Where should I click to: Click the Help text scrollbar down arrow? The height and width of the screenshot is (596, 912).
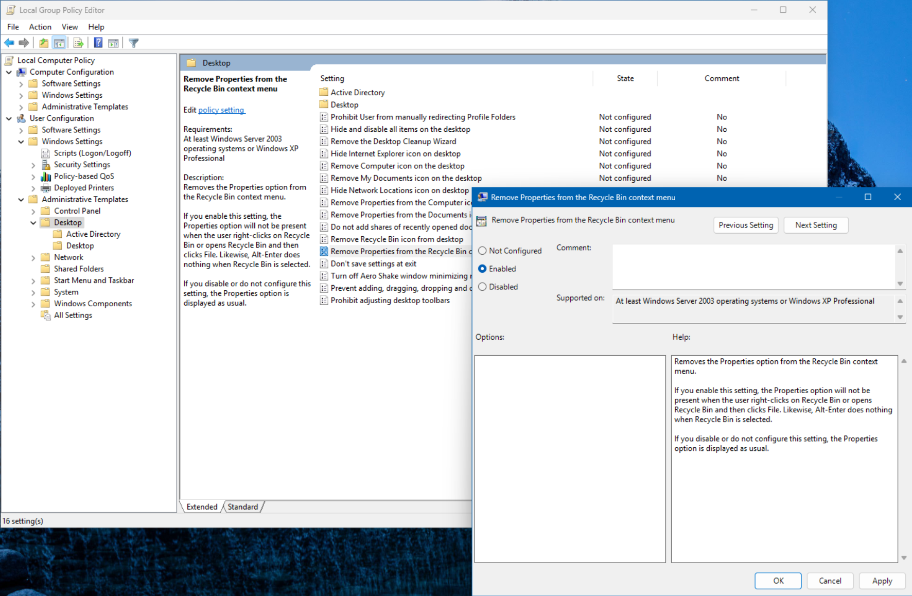pos(904,558)
